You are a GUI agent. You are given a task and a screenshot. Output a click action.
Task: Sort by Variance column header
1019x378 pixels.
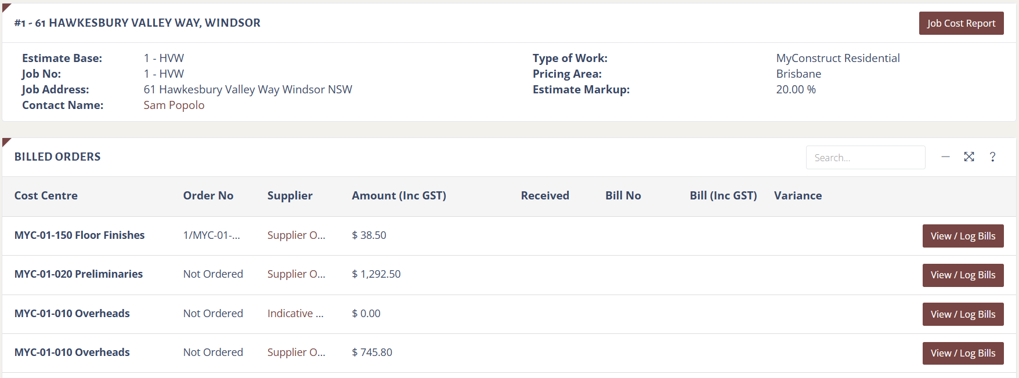797,196
